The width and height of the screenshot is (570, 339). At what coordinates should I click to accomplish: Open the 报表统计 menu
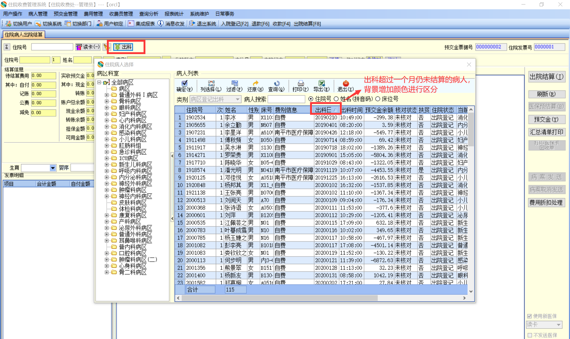pyautogui.click(x=174, y=14)
